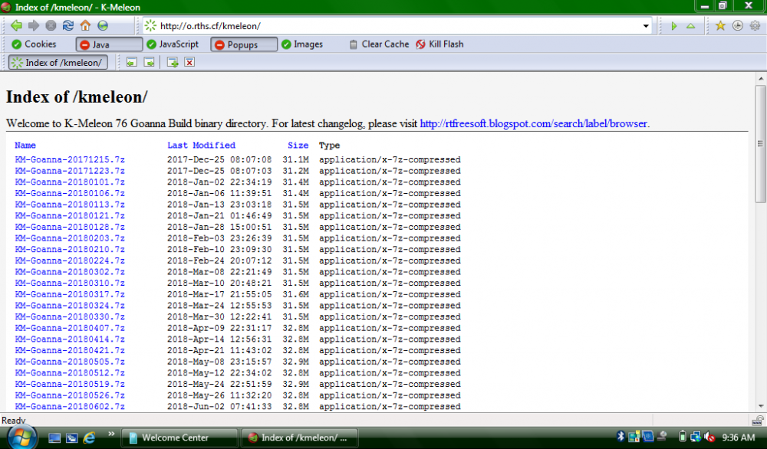
Task: Click the green Back arrow button
Action: (16, 25)
